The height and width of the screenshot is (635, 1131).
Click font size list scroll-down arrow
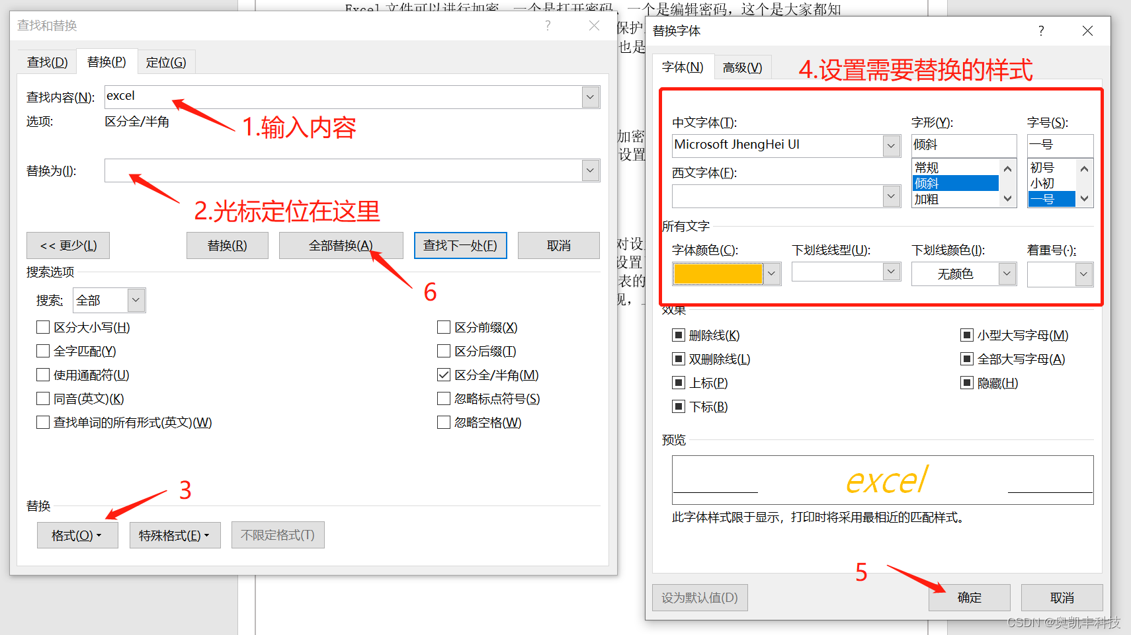1084,198
